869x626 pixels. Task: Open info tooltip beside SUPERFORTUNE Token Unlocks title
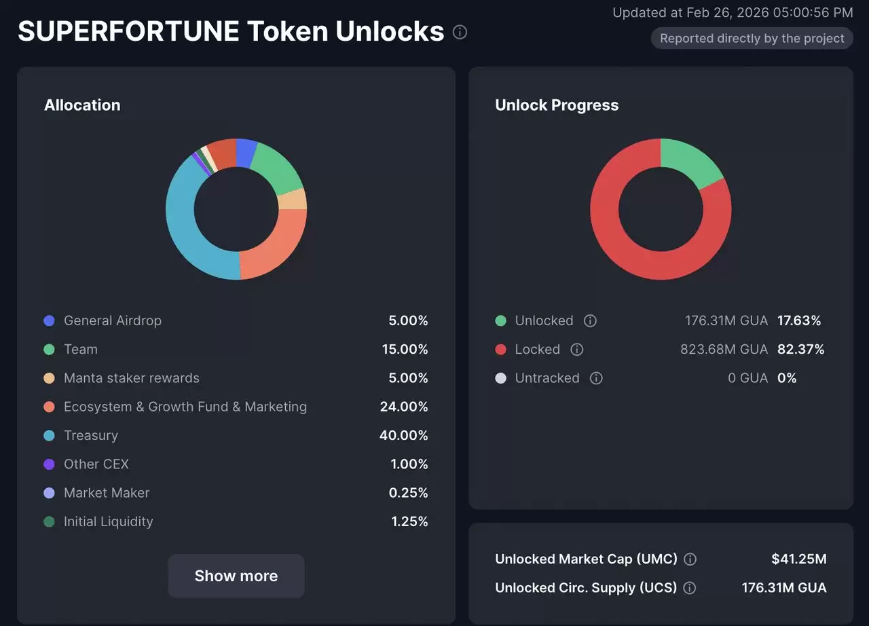click(460, 32)
